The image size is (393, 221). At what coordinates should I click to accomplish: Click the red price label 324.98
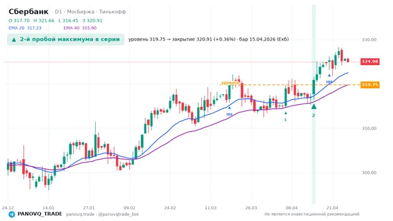point(370,61)
